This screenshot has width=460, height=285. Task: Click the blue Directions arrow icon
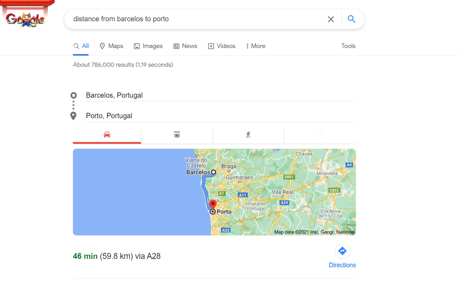click(x=342, y=251)
